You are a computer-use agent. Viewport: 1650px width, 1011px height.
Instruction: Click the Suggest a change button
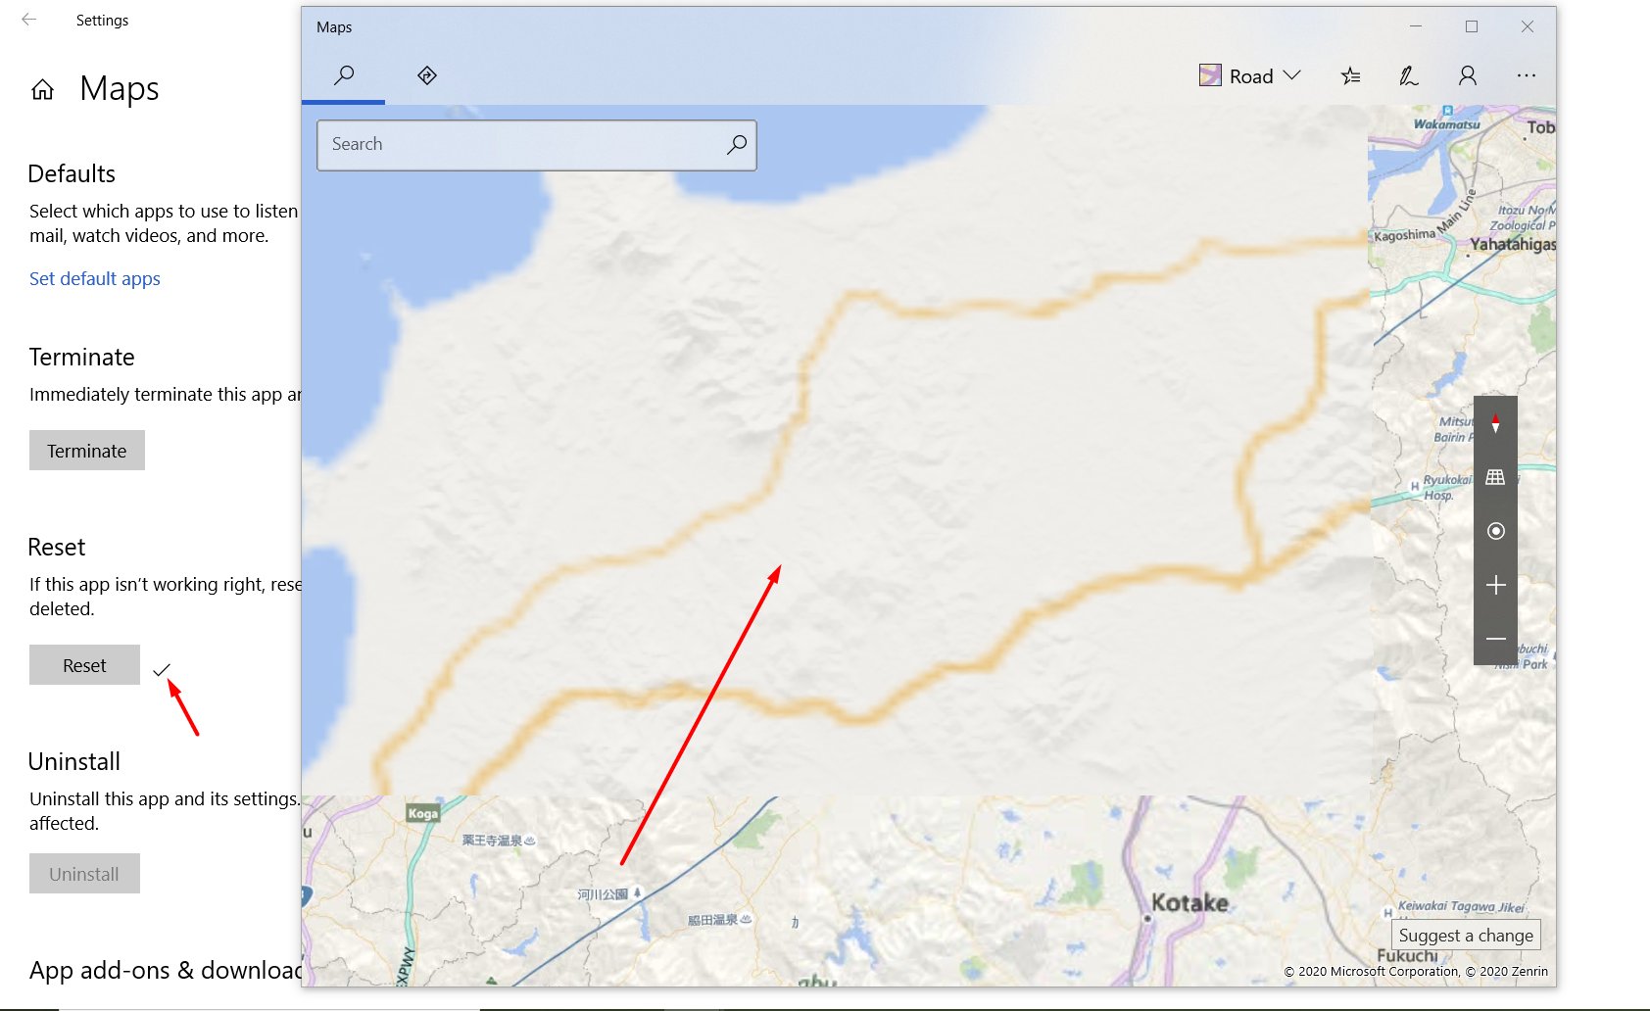[1466, 935]
